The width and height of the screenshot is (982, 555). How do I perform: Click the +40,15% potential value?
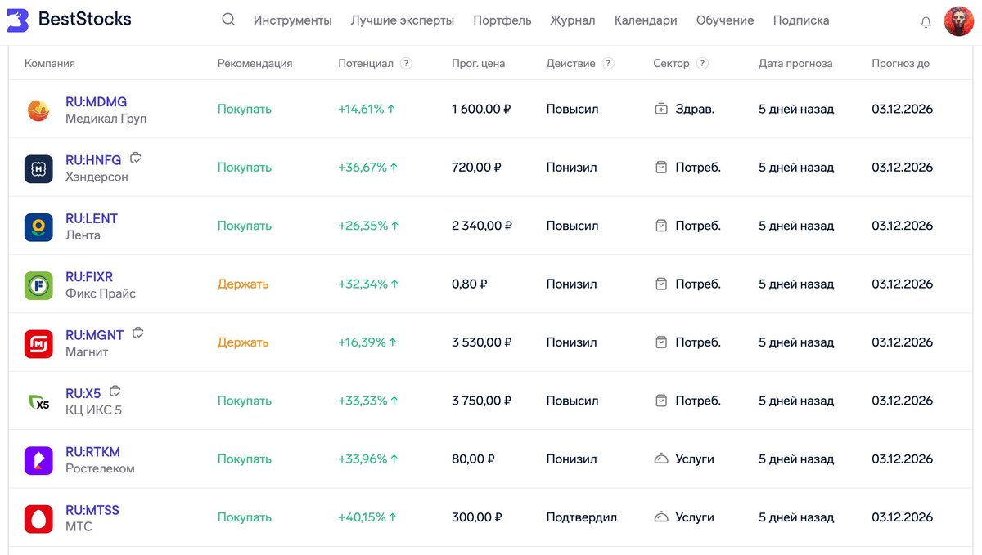[367, 517]
